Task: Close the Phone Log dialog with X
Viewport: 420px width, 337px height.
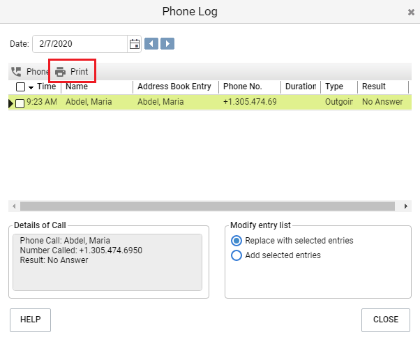Action: (x=411, y=12)
